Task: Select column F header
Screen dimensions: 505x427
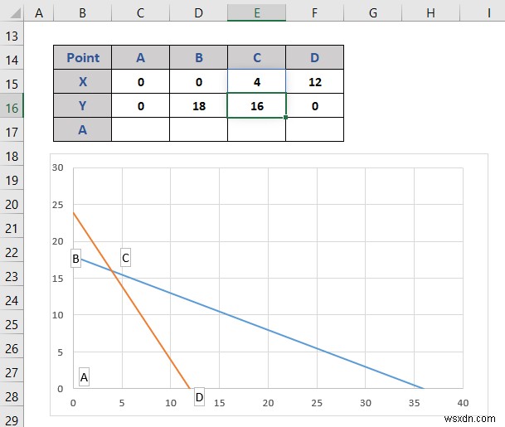Action: pyautogui.click(x=314, y=13)
